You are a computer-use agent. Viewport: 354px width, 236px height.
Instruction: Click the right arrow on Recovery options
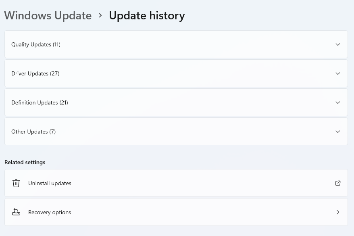pos(338,212)
